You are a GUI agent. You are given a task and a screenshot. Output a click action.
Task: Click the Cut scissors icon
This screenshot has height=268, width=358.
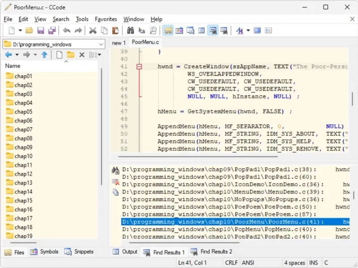pos(93,30)
